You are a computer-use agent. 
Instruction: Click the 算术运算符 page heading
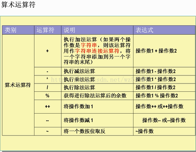[18, 5]
